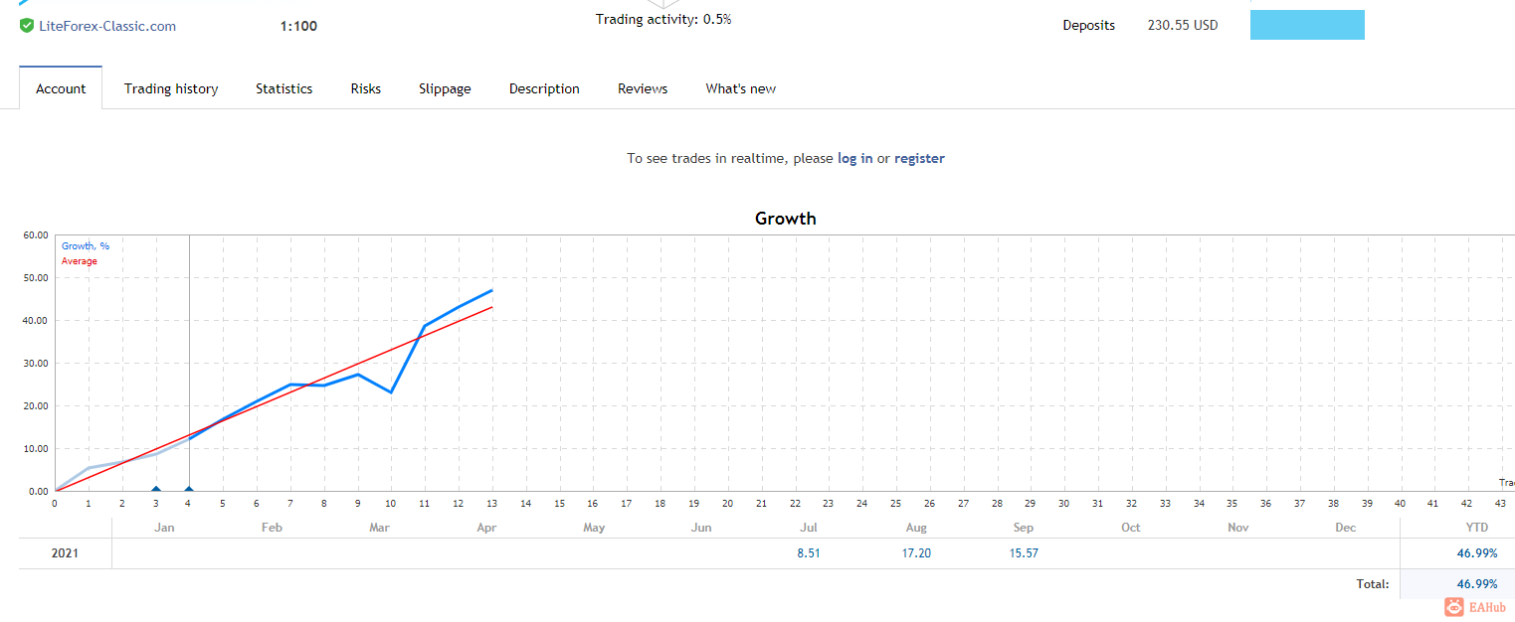The image size is (1515, 622).
Task: Click the deposit marker at week 3
Action: [x=156, y=489]
